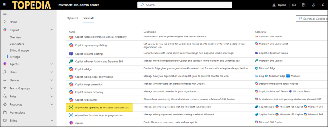328x127 pixels.
Task: Expand the Devices section chevron
Action: coord(52,80)
